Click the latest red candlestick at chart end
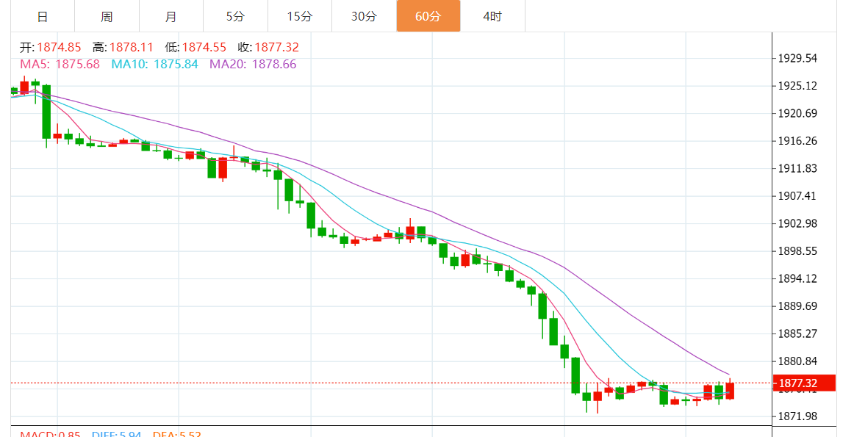The width and height of the screenshot is (854, 437). pos(730,390)
